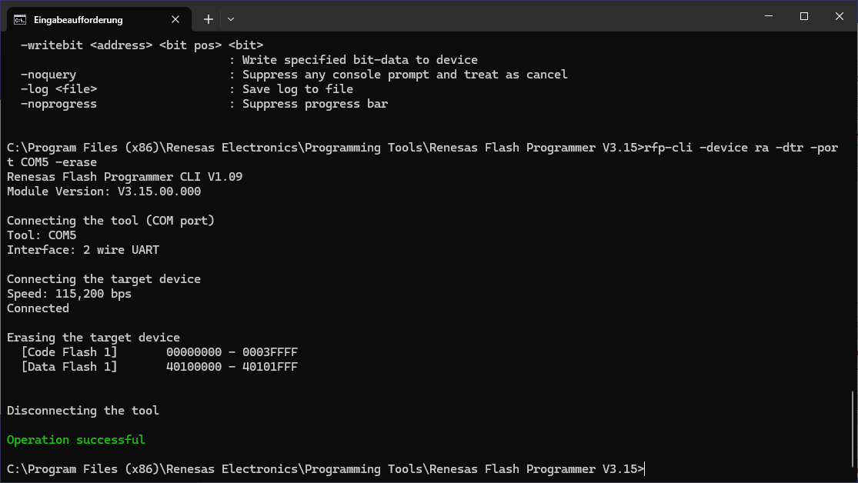Open the tab dropdown chevron next to plus
Screen dimensions: 858x483
(x=230, y=19)
